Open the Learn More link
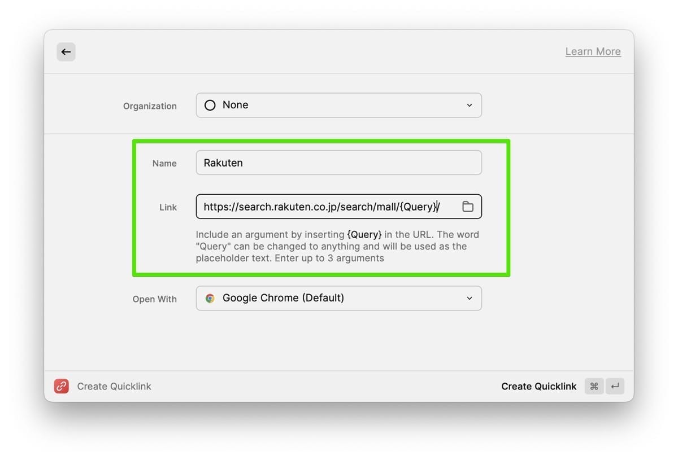678x460 pixels. tap(593, 51)
